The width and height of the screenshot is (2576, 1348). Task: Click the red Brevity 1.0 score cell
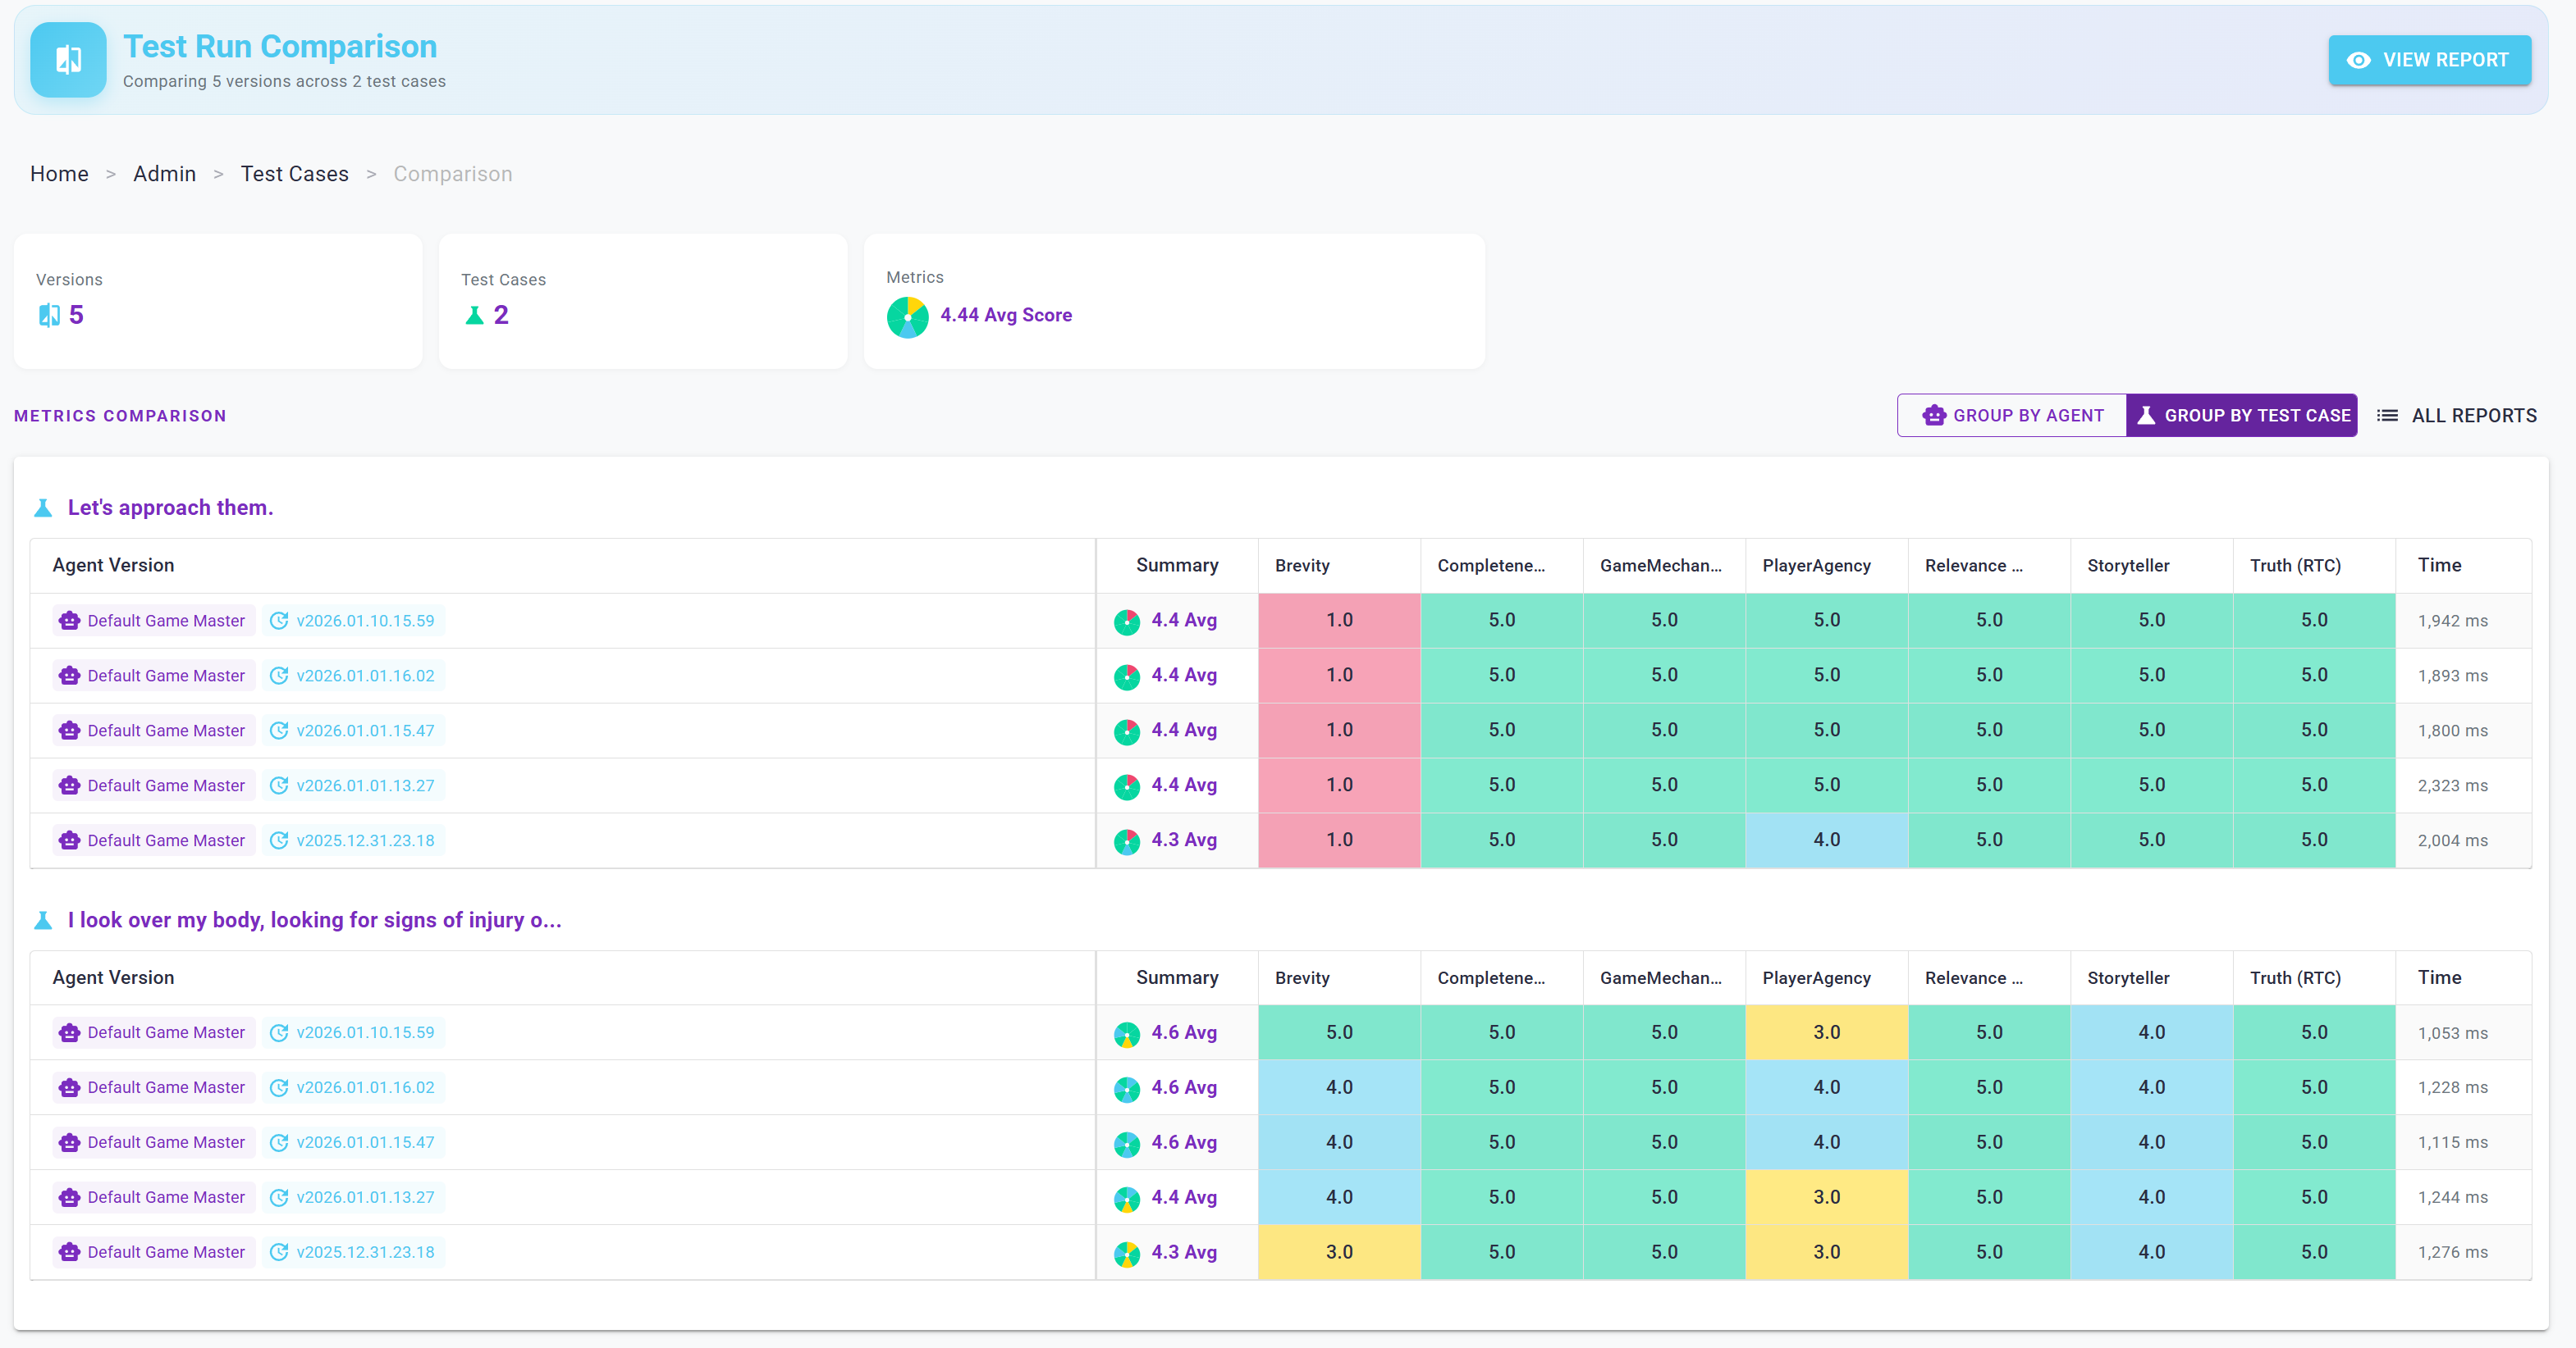tap(1339, 621)
